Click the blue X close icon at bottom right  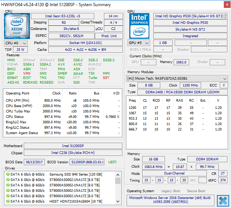(x=223, y=200)
